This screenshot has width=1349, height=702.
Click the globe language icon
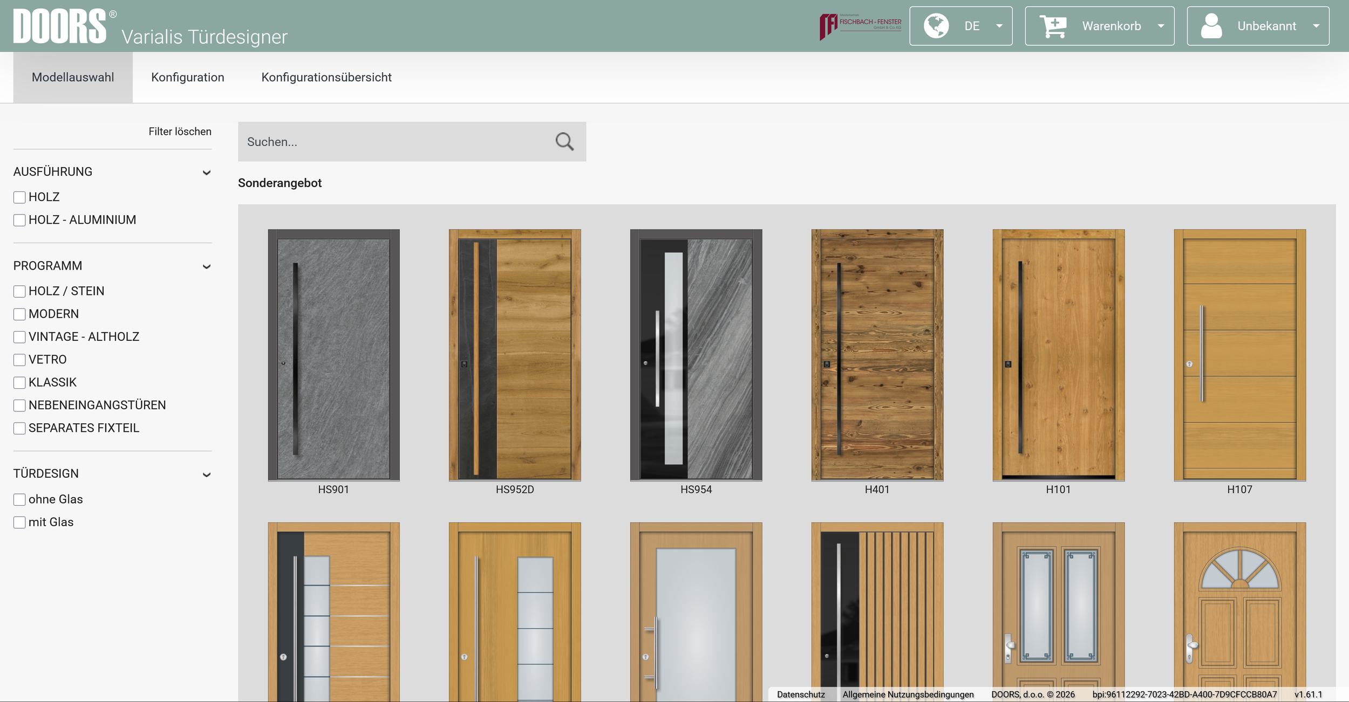click(x=936, y=26)
